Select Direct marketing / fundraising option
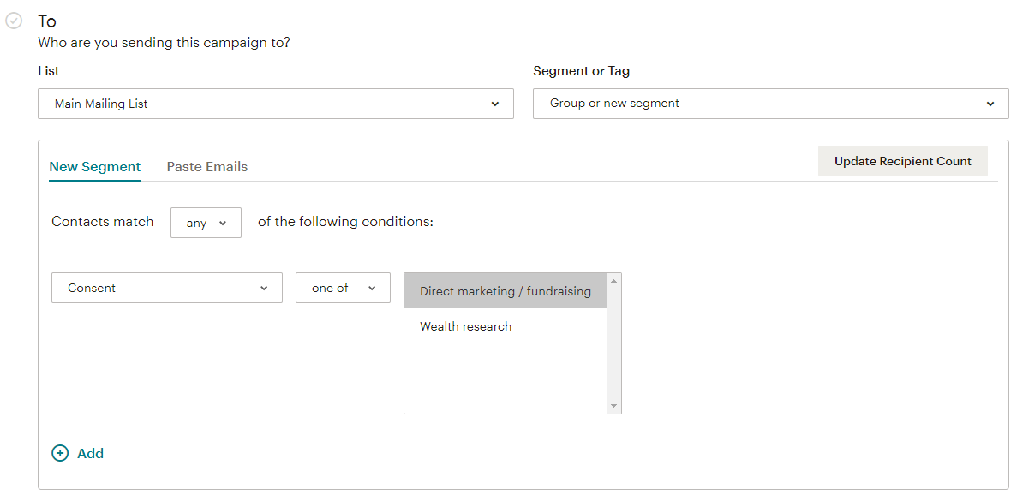Image resolution: width=1017 pixels, height=495 pixels. pyautogui.click(x=506, y=291)
